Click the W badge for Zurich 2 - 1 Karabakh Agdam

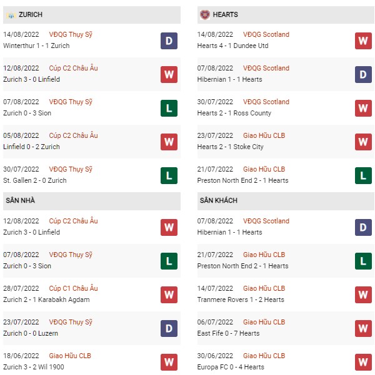[x=169, y=295]
